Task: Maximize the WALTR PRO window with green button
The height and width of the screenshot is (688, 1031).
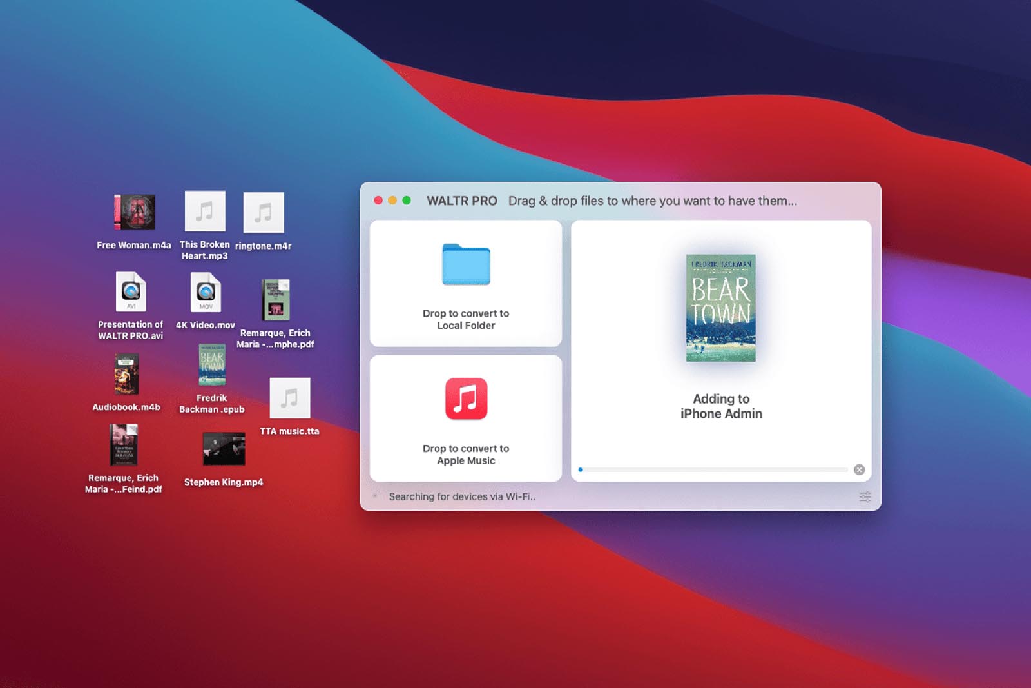Action: pos(407,201)
